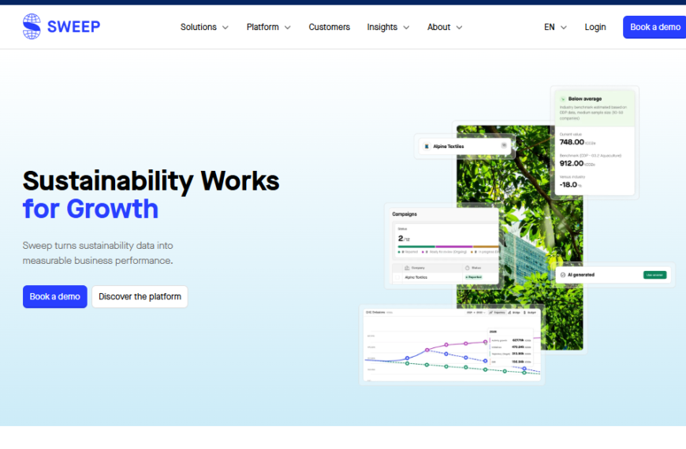Click the Company column building icon
This screenshot has height=449, width=686.
click(x=407, y=268)
